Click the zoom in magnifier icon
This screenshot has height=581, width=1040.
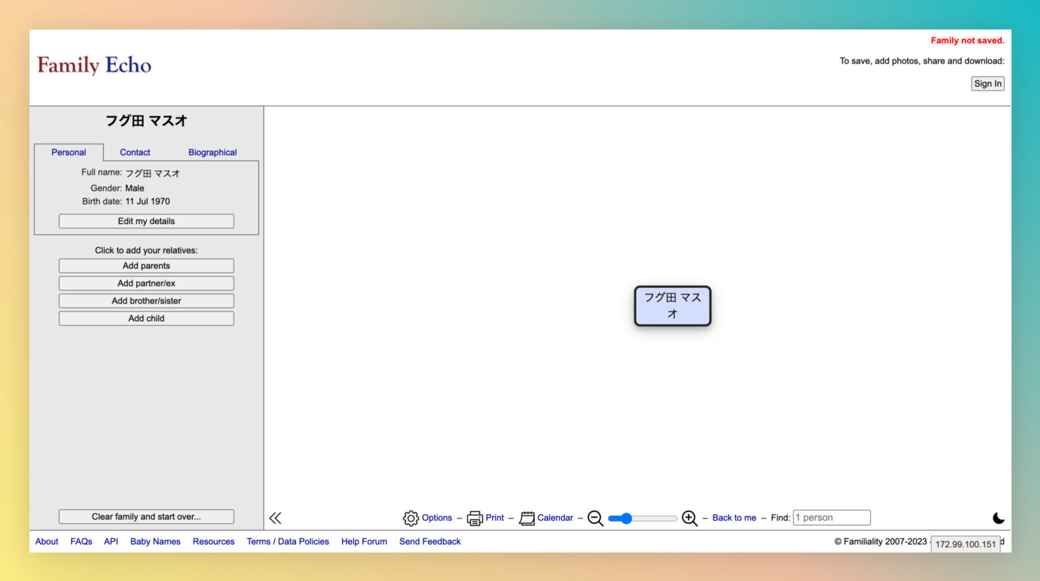tap(689, 518)
